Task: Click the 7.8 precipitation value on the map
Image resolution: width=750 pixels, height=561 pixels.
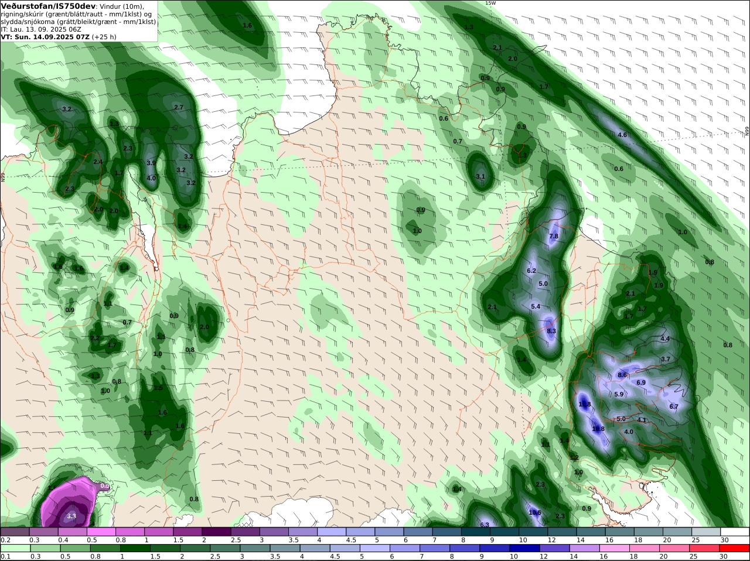Action: click(x=554, y=236)
